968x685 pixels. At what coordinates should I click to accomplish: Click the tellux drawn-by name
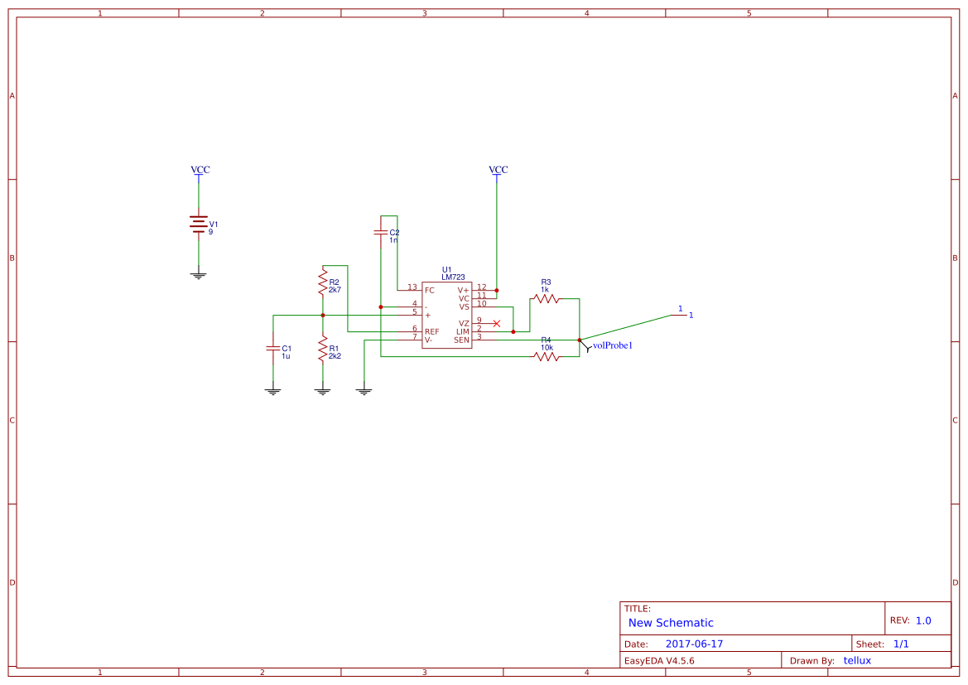tap(856, 660)
